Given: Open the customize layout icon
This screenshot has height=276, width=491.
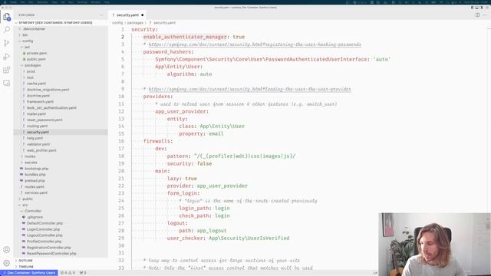Looking at the screenshot, I should [x=486, y=8].
